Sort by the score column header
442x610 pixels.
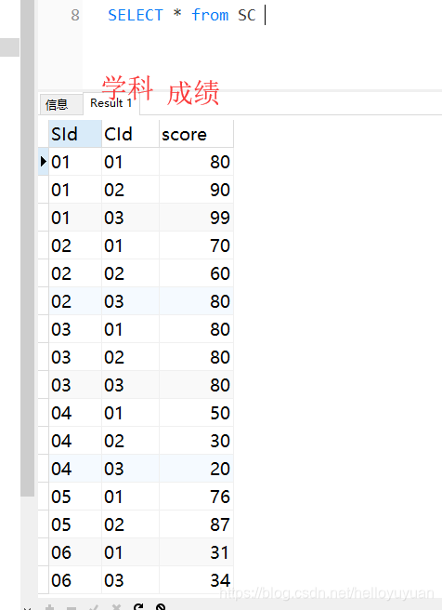pos(196,134)
